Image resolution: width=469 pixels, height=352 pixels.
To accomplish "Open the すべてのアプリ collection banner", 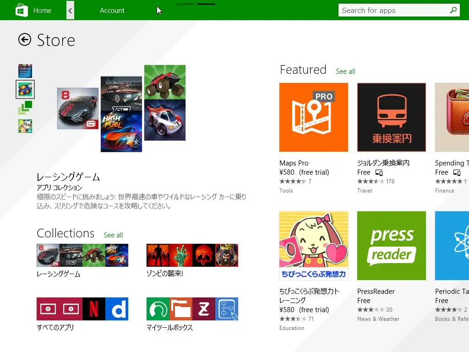I will tap(82, 309).
